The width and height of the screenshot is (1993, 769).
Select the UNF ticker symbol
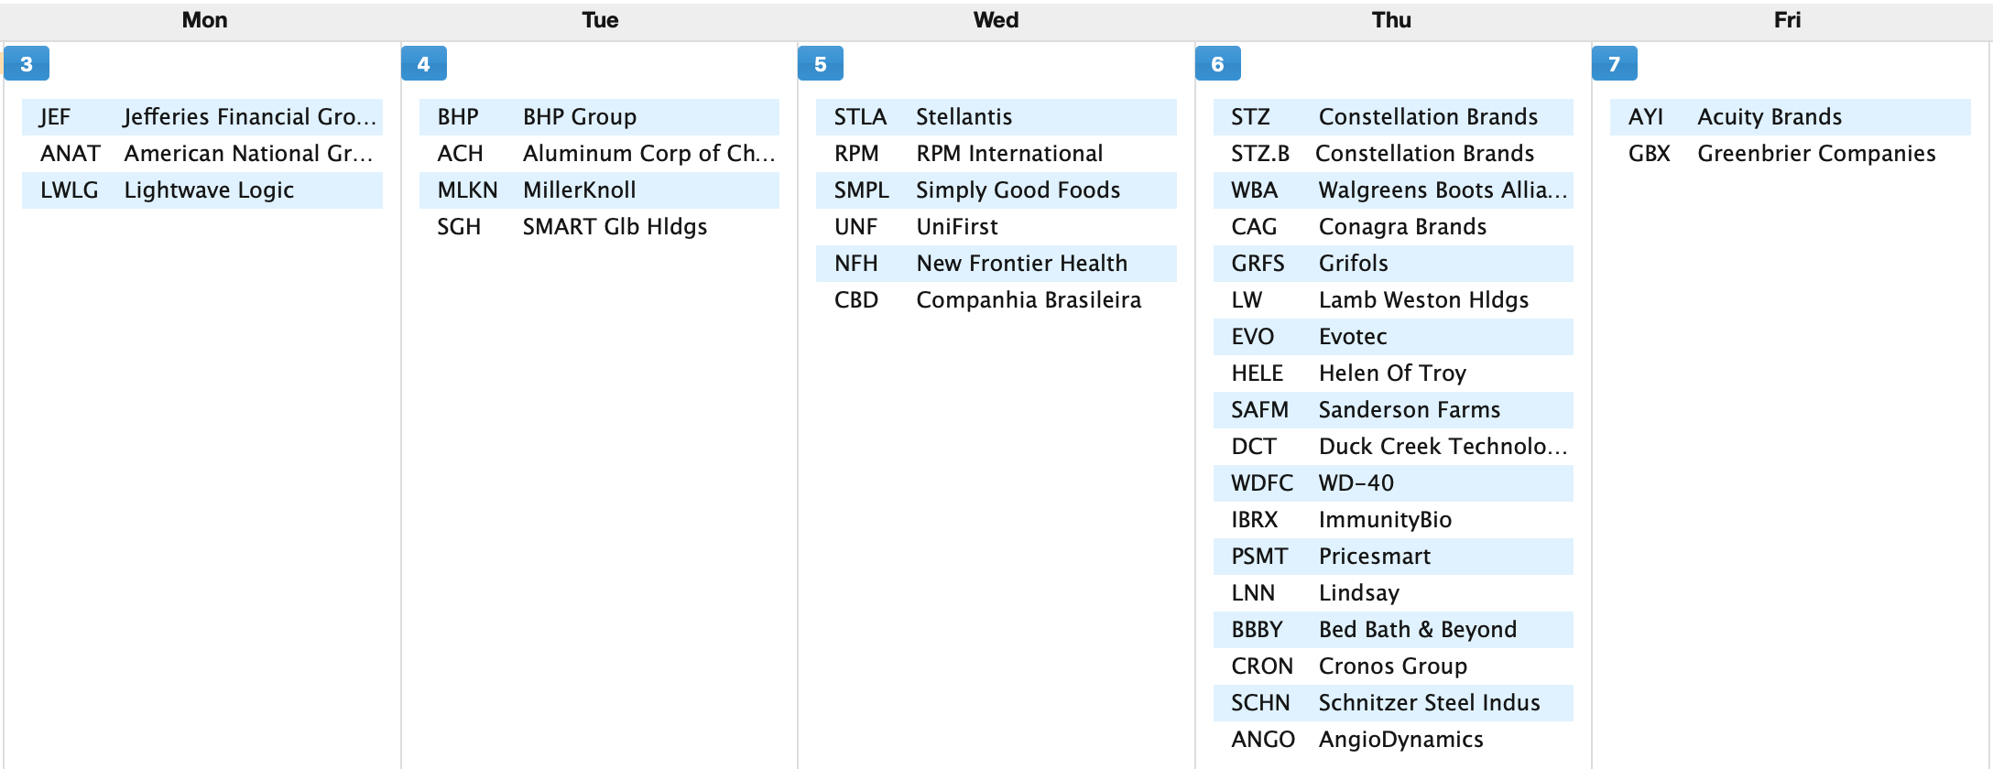point(855,227)
